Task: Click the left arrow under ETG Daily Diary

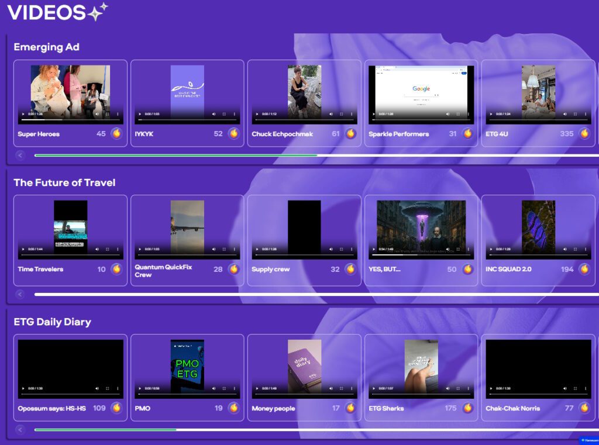Action: 20,430
